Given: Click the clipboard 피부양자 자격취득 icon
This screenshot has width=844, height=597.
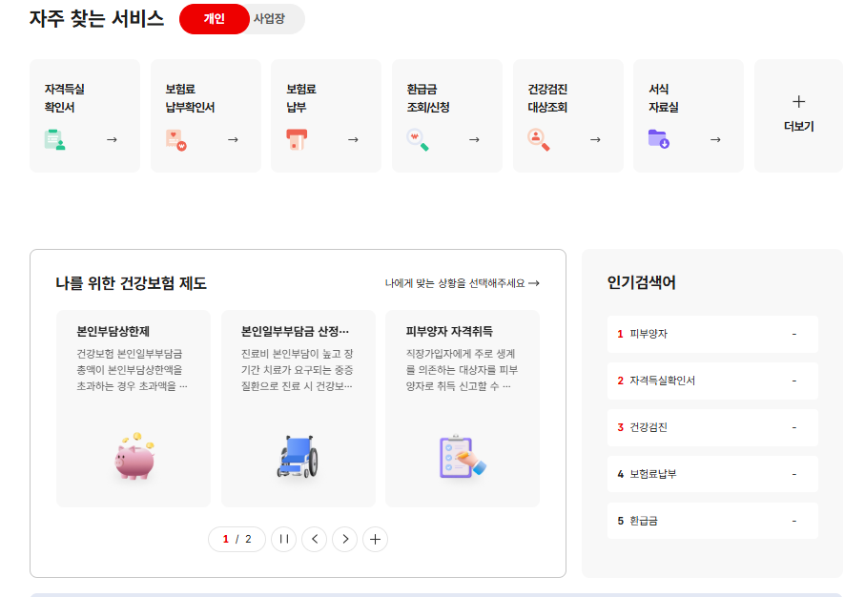Looking at the screenshot, I should pyautogui.click(x=463, y=457).
